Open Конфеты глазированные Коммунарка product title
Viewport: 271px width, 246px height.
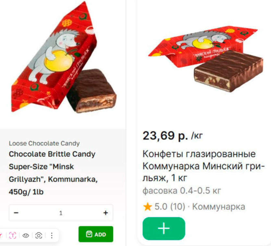(x=203, y=166)
